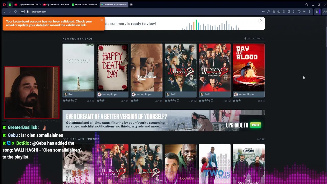The height and width of the screenshot is (184, 327).
Task: Open the Happy Death Day poster
Action: point(112,67)
